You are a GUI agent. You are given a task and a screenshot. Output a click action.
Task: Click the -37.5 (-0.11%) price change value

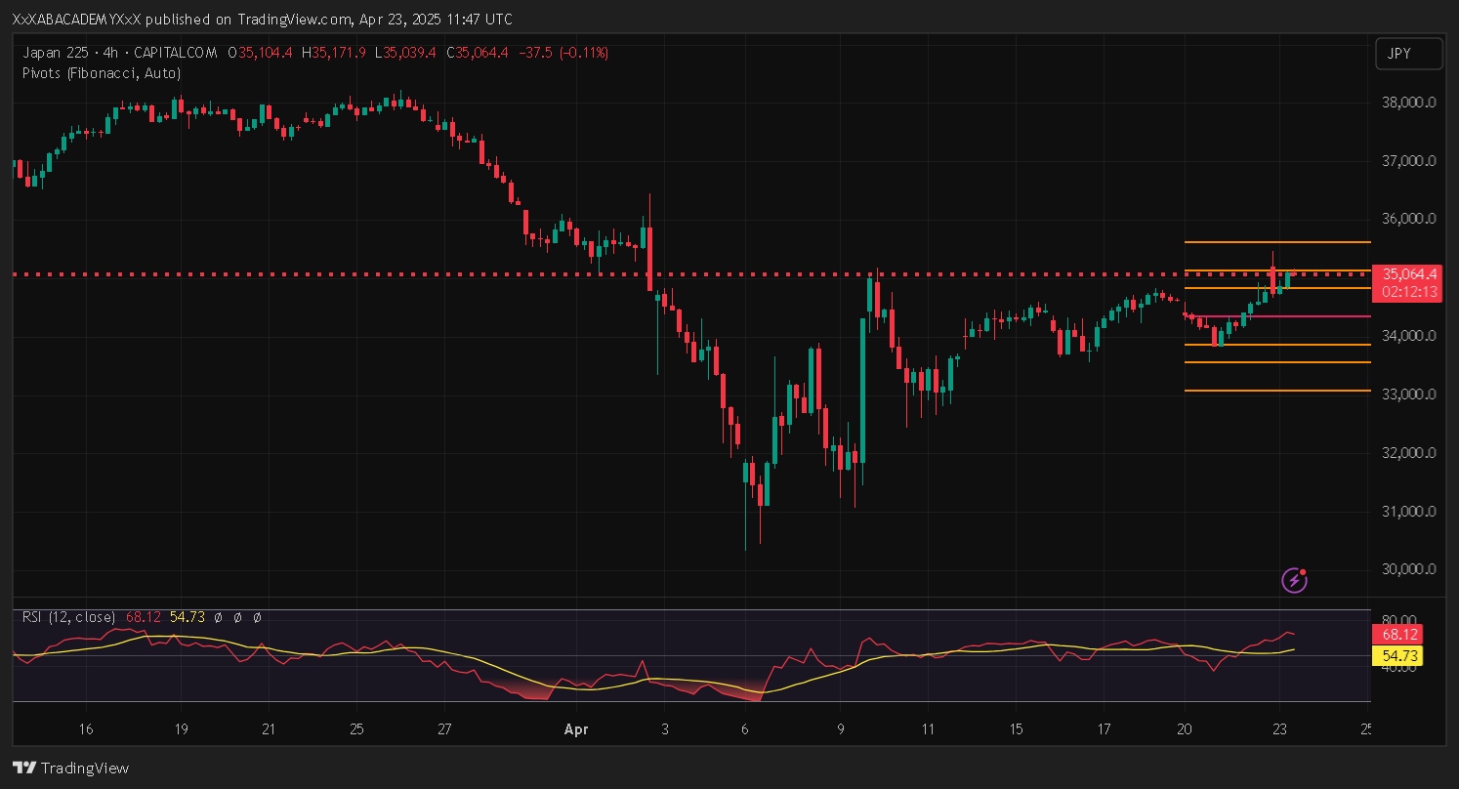[568, 53]
